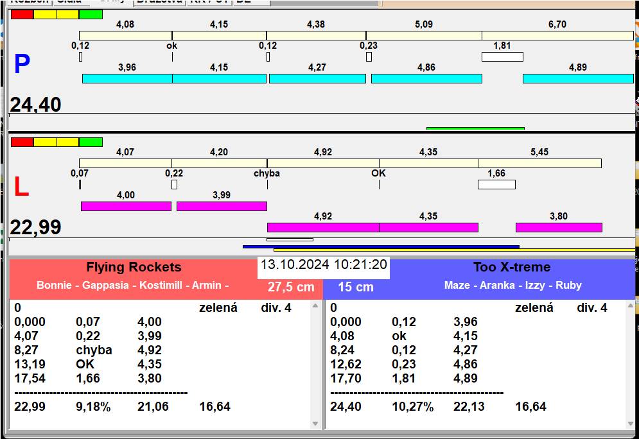The height and width of the screenshot is (439, 639).
Task: Select the magenta 3,80 run bar
Action: [x=559, y=227]
